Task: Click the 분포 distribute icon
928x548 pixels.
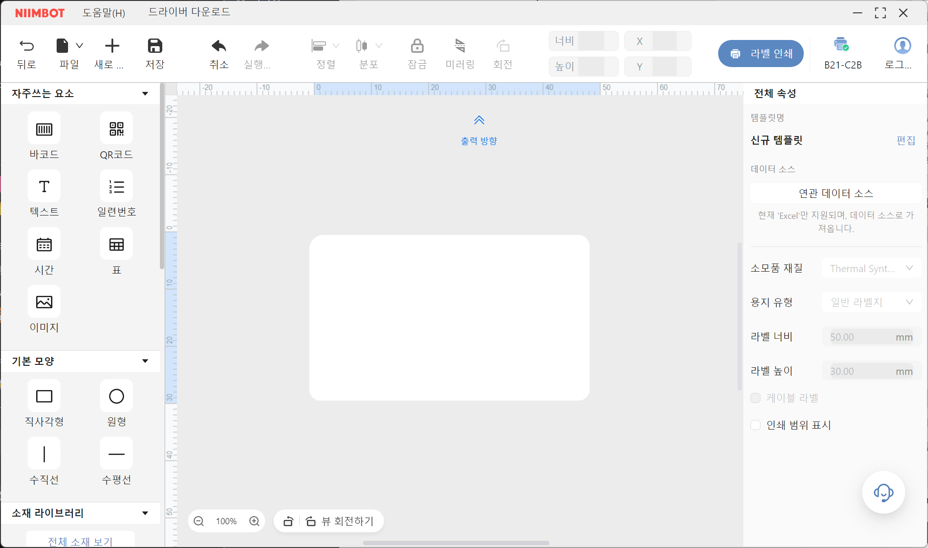Action: tap(362, 46)
